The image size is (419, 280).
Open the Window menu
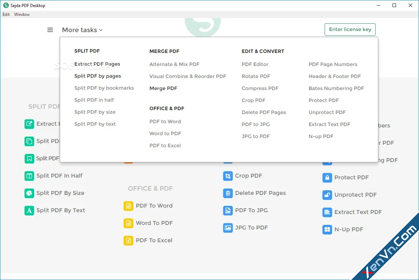tap(22, 14)
